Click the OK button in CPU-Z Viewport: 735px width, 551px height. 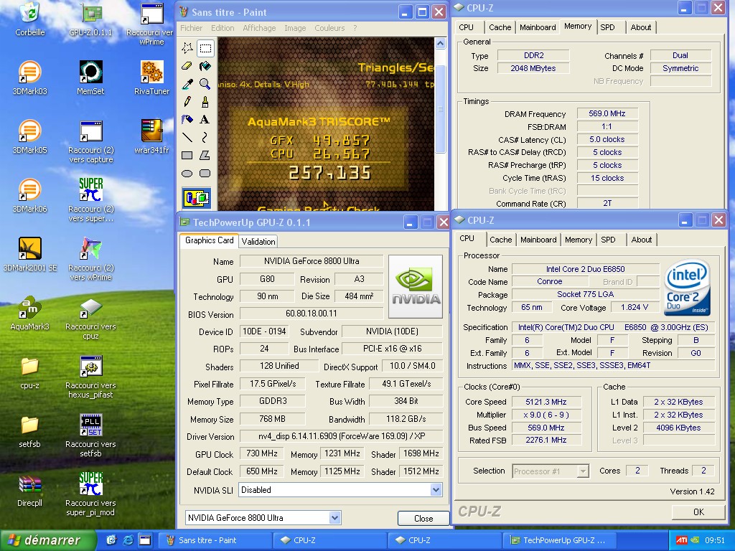coord(698,512)
